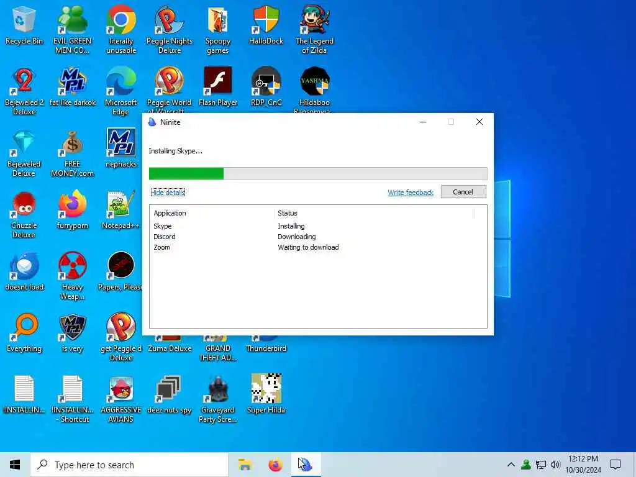The height and width of the screenshot is (477, 636).
Task: Minimize the Ninite window
Action: 422,122
